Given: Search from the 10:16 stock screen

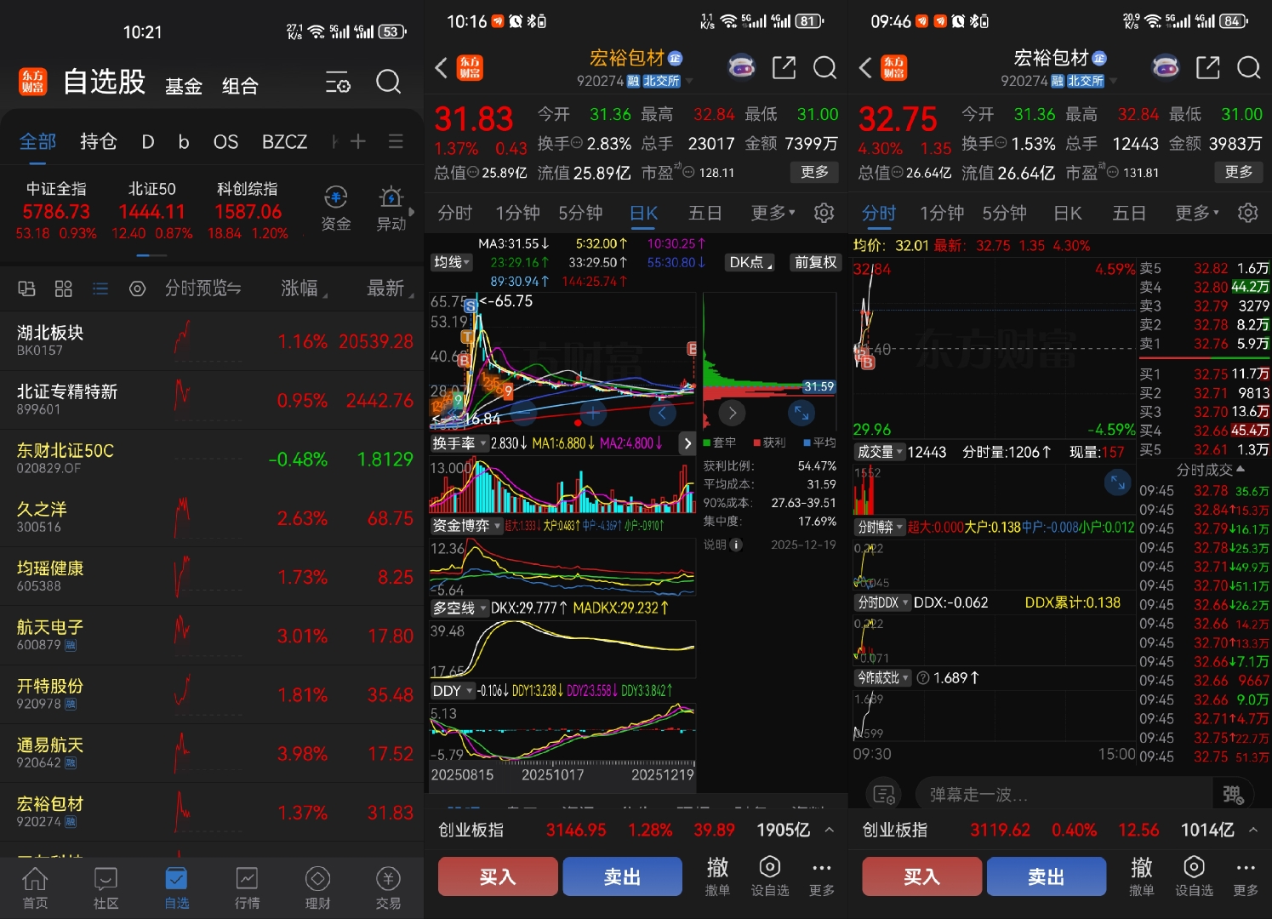Looking at the screenshot, I should coord(824,67).
